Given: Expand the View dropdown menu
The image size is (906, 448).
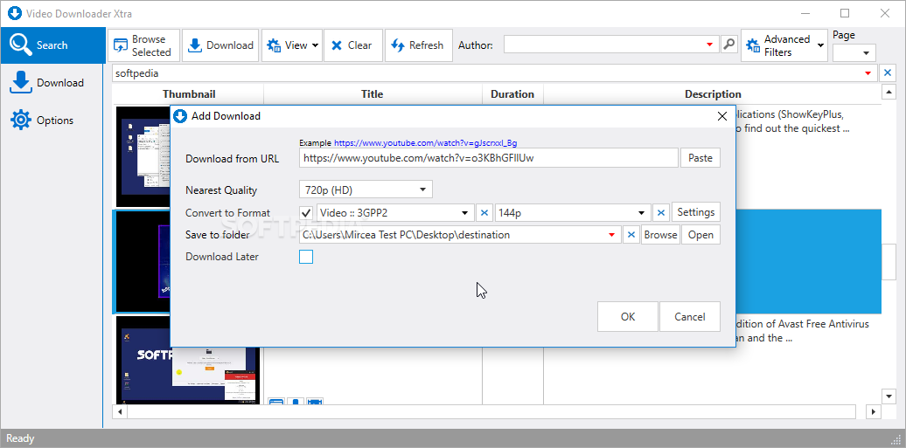Looking at the screenshot, I should pyautogui.click(x=292, y=45).
